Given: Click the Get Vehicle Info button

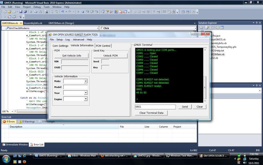Looking at the screenshot, I should pyautogui.click(x=72, y=56).
